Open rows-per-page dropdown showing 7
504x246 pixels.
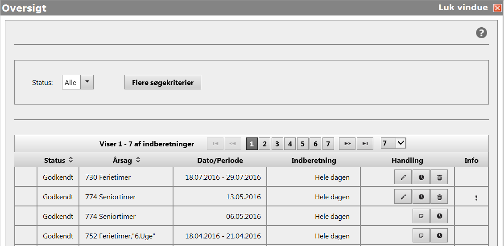[393, 143]
